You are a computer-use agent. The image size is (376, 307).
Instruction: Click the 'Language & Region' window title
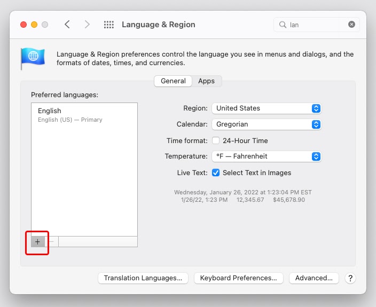(x=159, y=25)
